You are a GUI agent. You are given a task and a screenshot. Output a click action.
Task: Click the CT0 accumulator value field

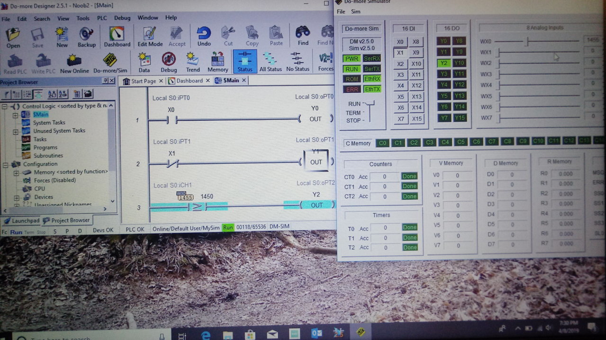pyautogui.click(x=384, y=177)
